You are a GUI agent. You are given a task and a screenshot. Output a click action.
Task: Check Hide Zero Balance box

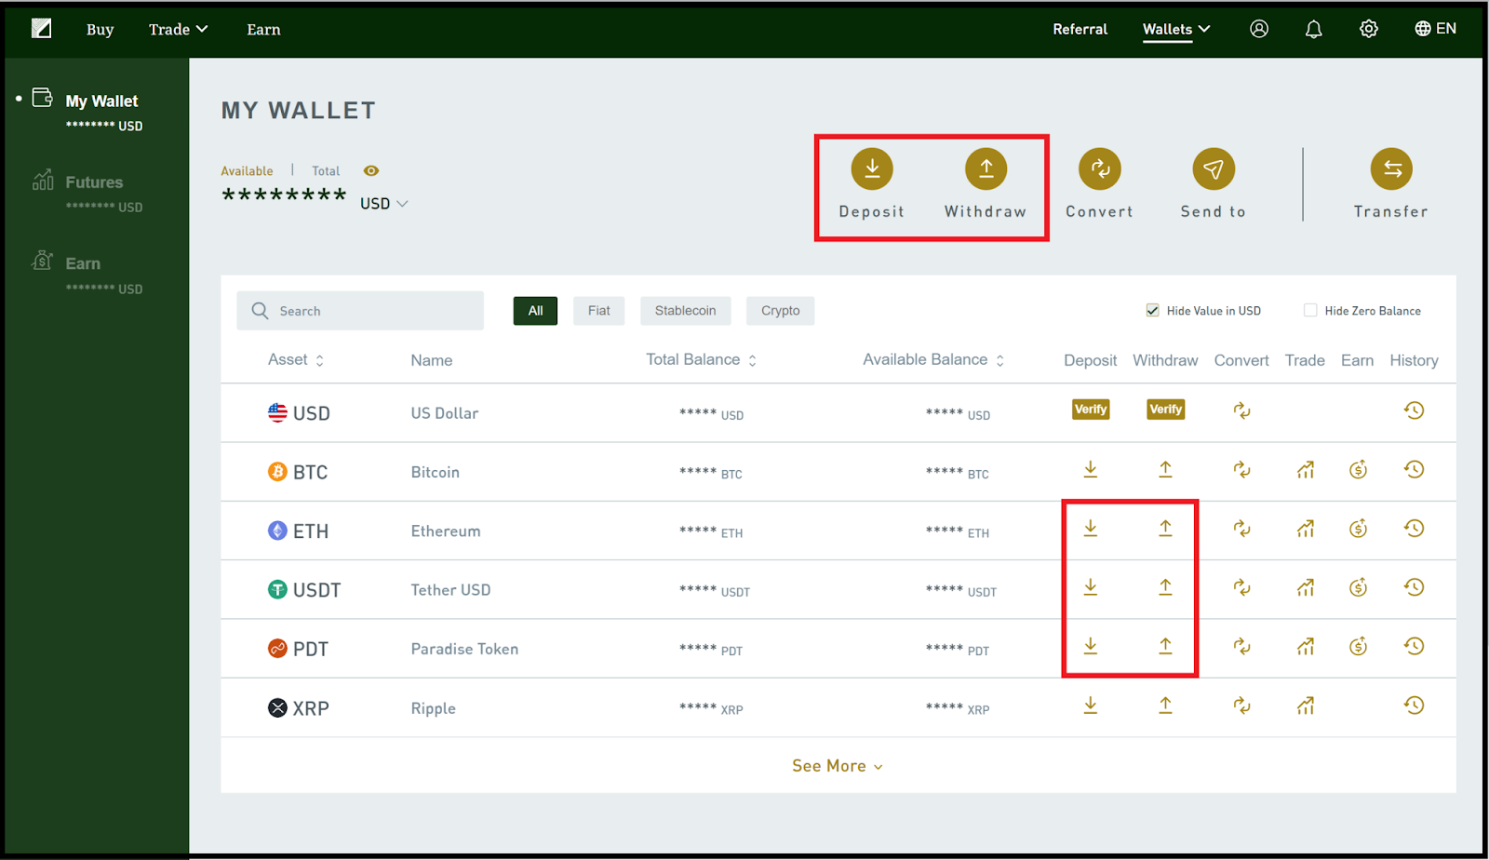click(1310, 311)
